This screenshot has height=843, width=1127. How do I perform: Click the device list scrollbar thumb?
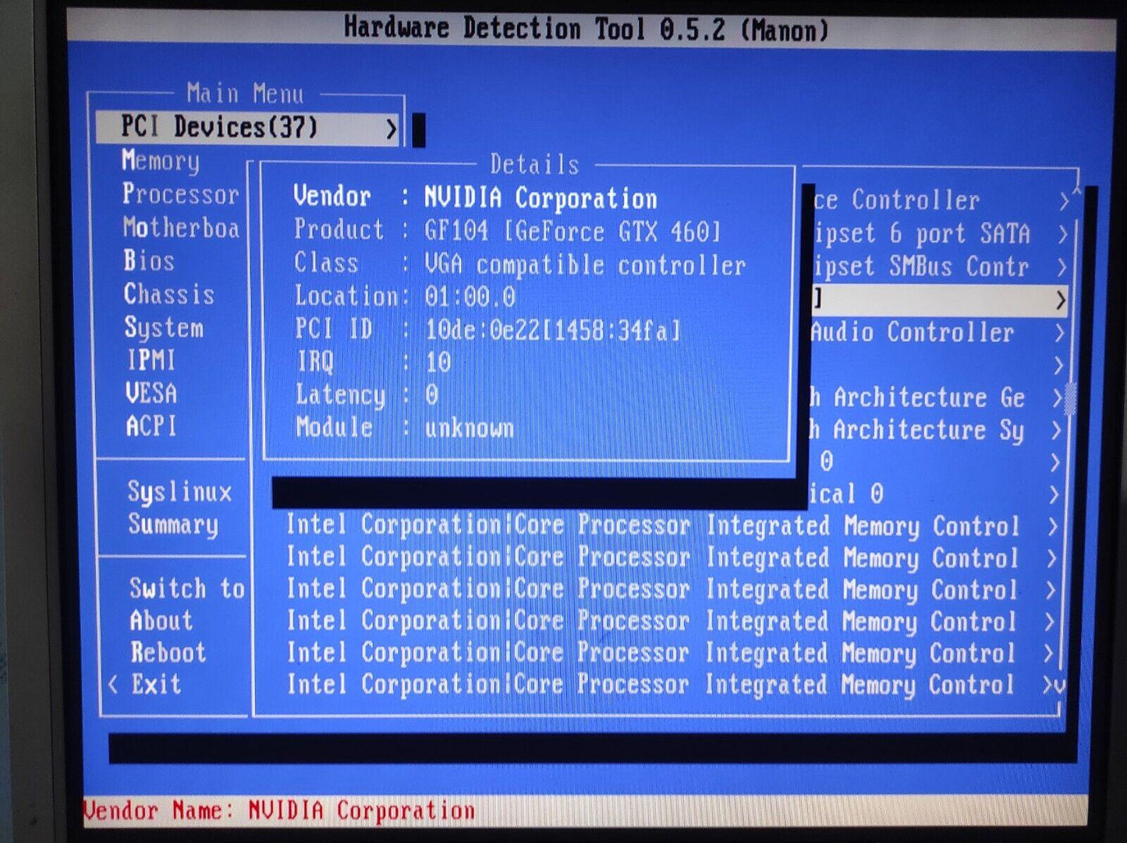(1070, 398)
